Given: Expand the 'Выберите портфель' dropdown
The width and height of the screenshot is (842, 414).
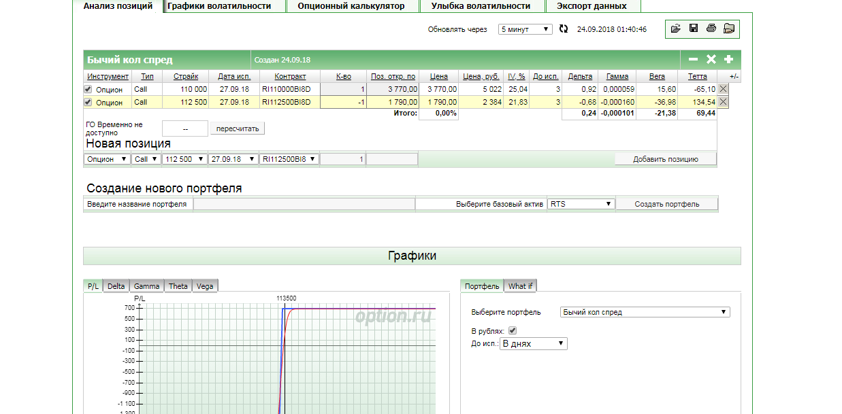Looking at the screenshot, I should pos(644,312).
